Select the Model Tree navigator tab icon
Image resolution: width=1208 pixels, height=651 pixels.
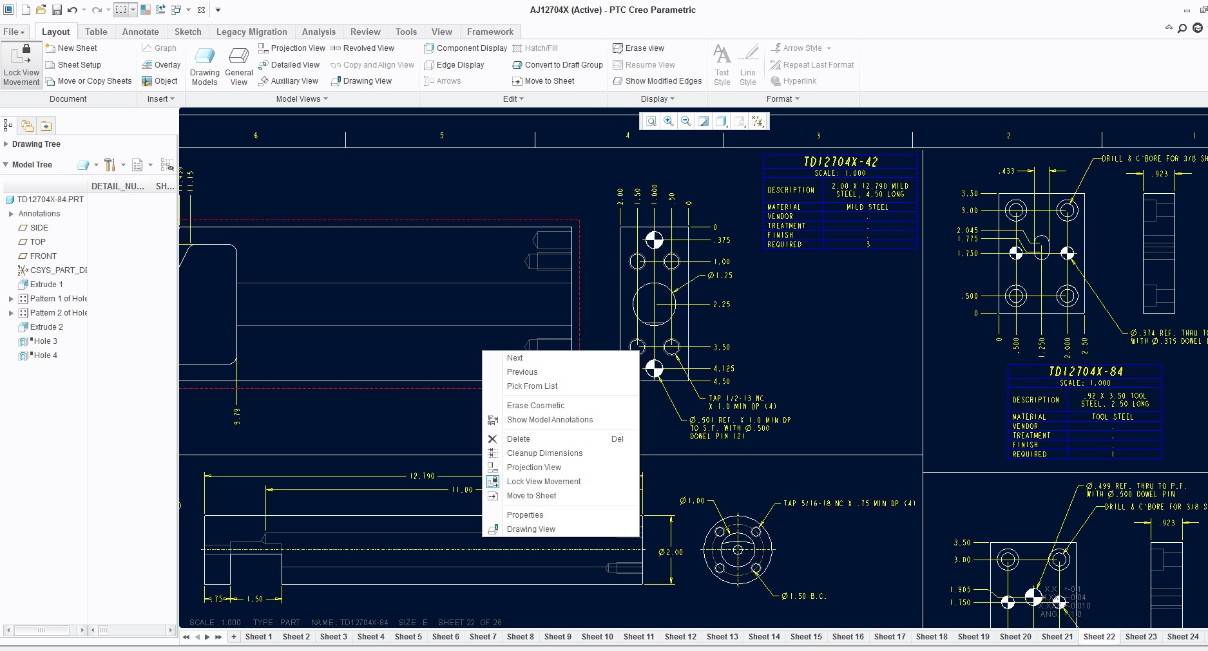[8, 126]
